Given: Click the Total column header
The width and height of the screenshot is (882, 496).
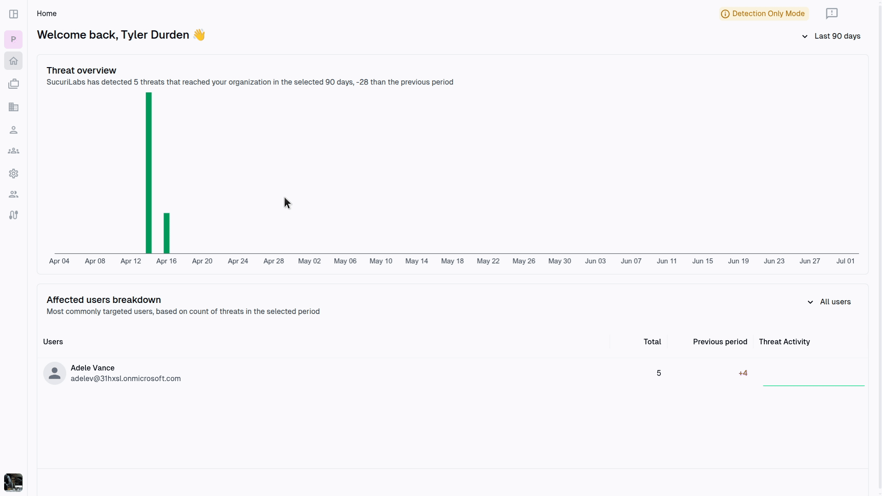Looking at the screenshot, I should 652,342.
